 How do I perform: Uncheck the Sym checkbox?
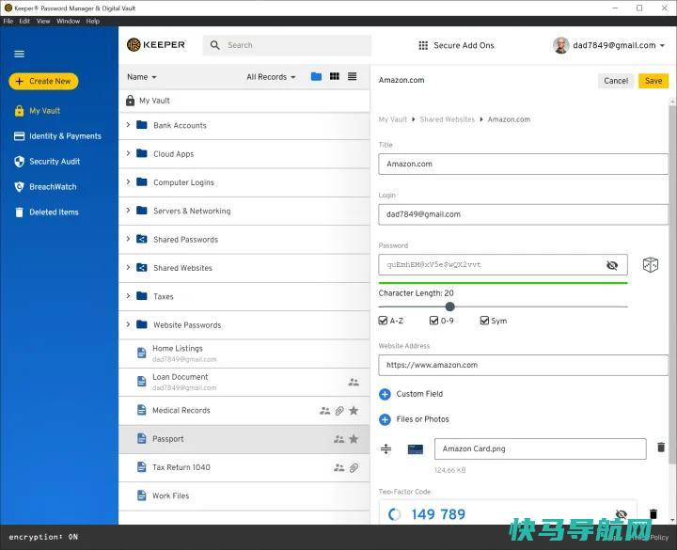[x=484, y=321]
